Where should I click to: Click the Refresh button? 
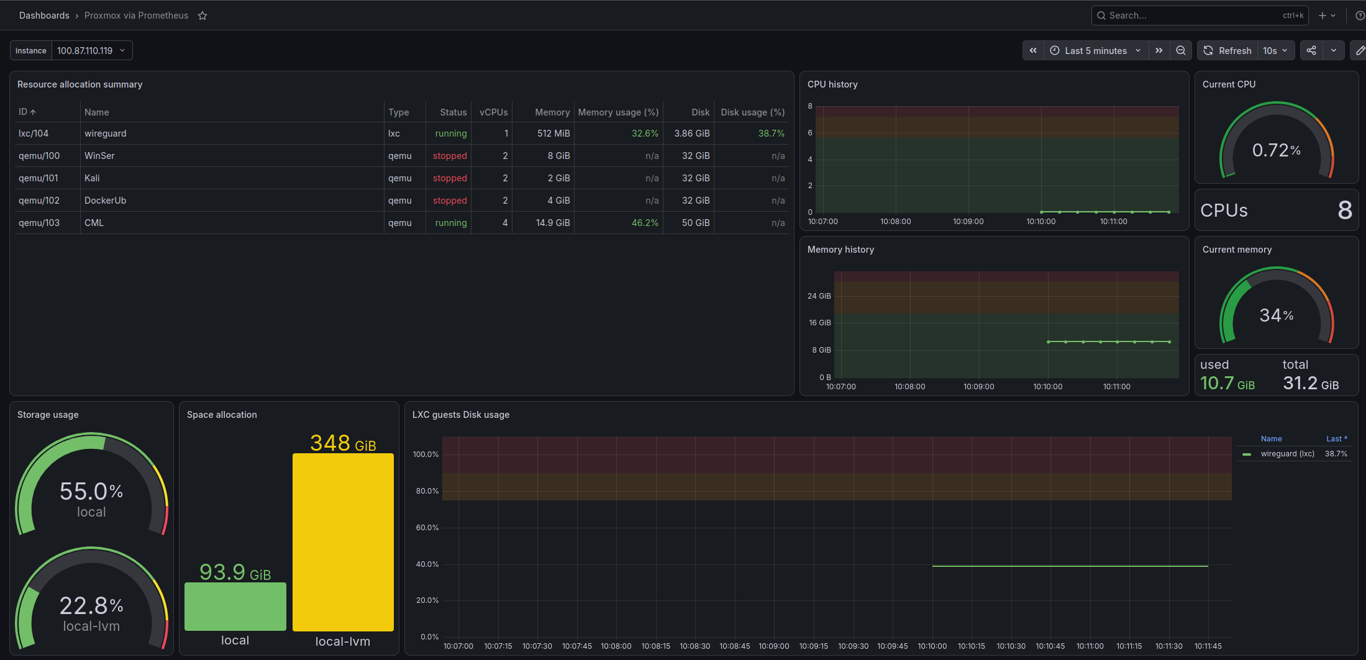tap(1227, 51)
